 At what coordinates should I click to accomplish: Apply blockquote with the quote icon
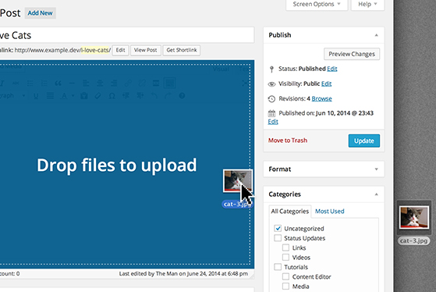(x=58, y=83)
